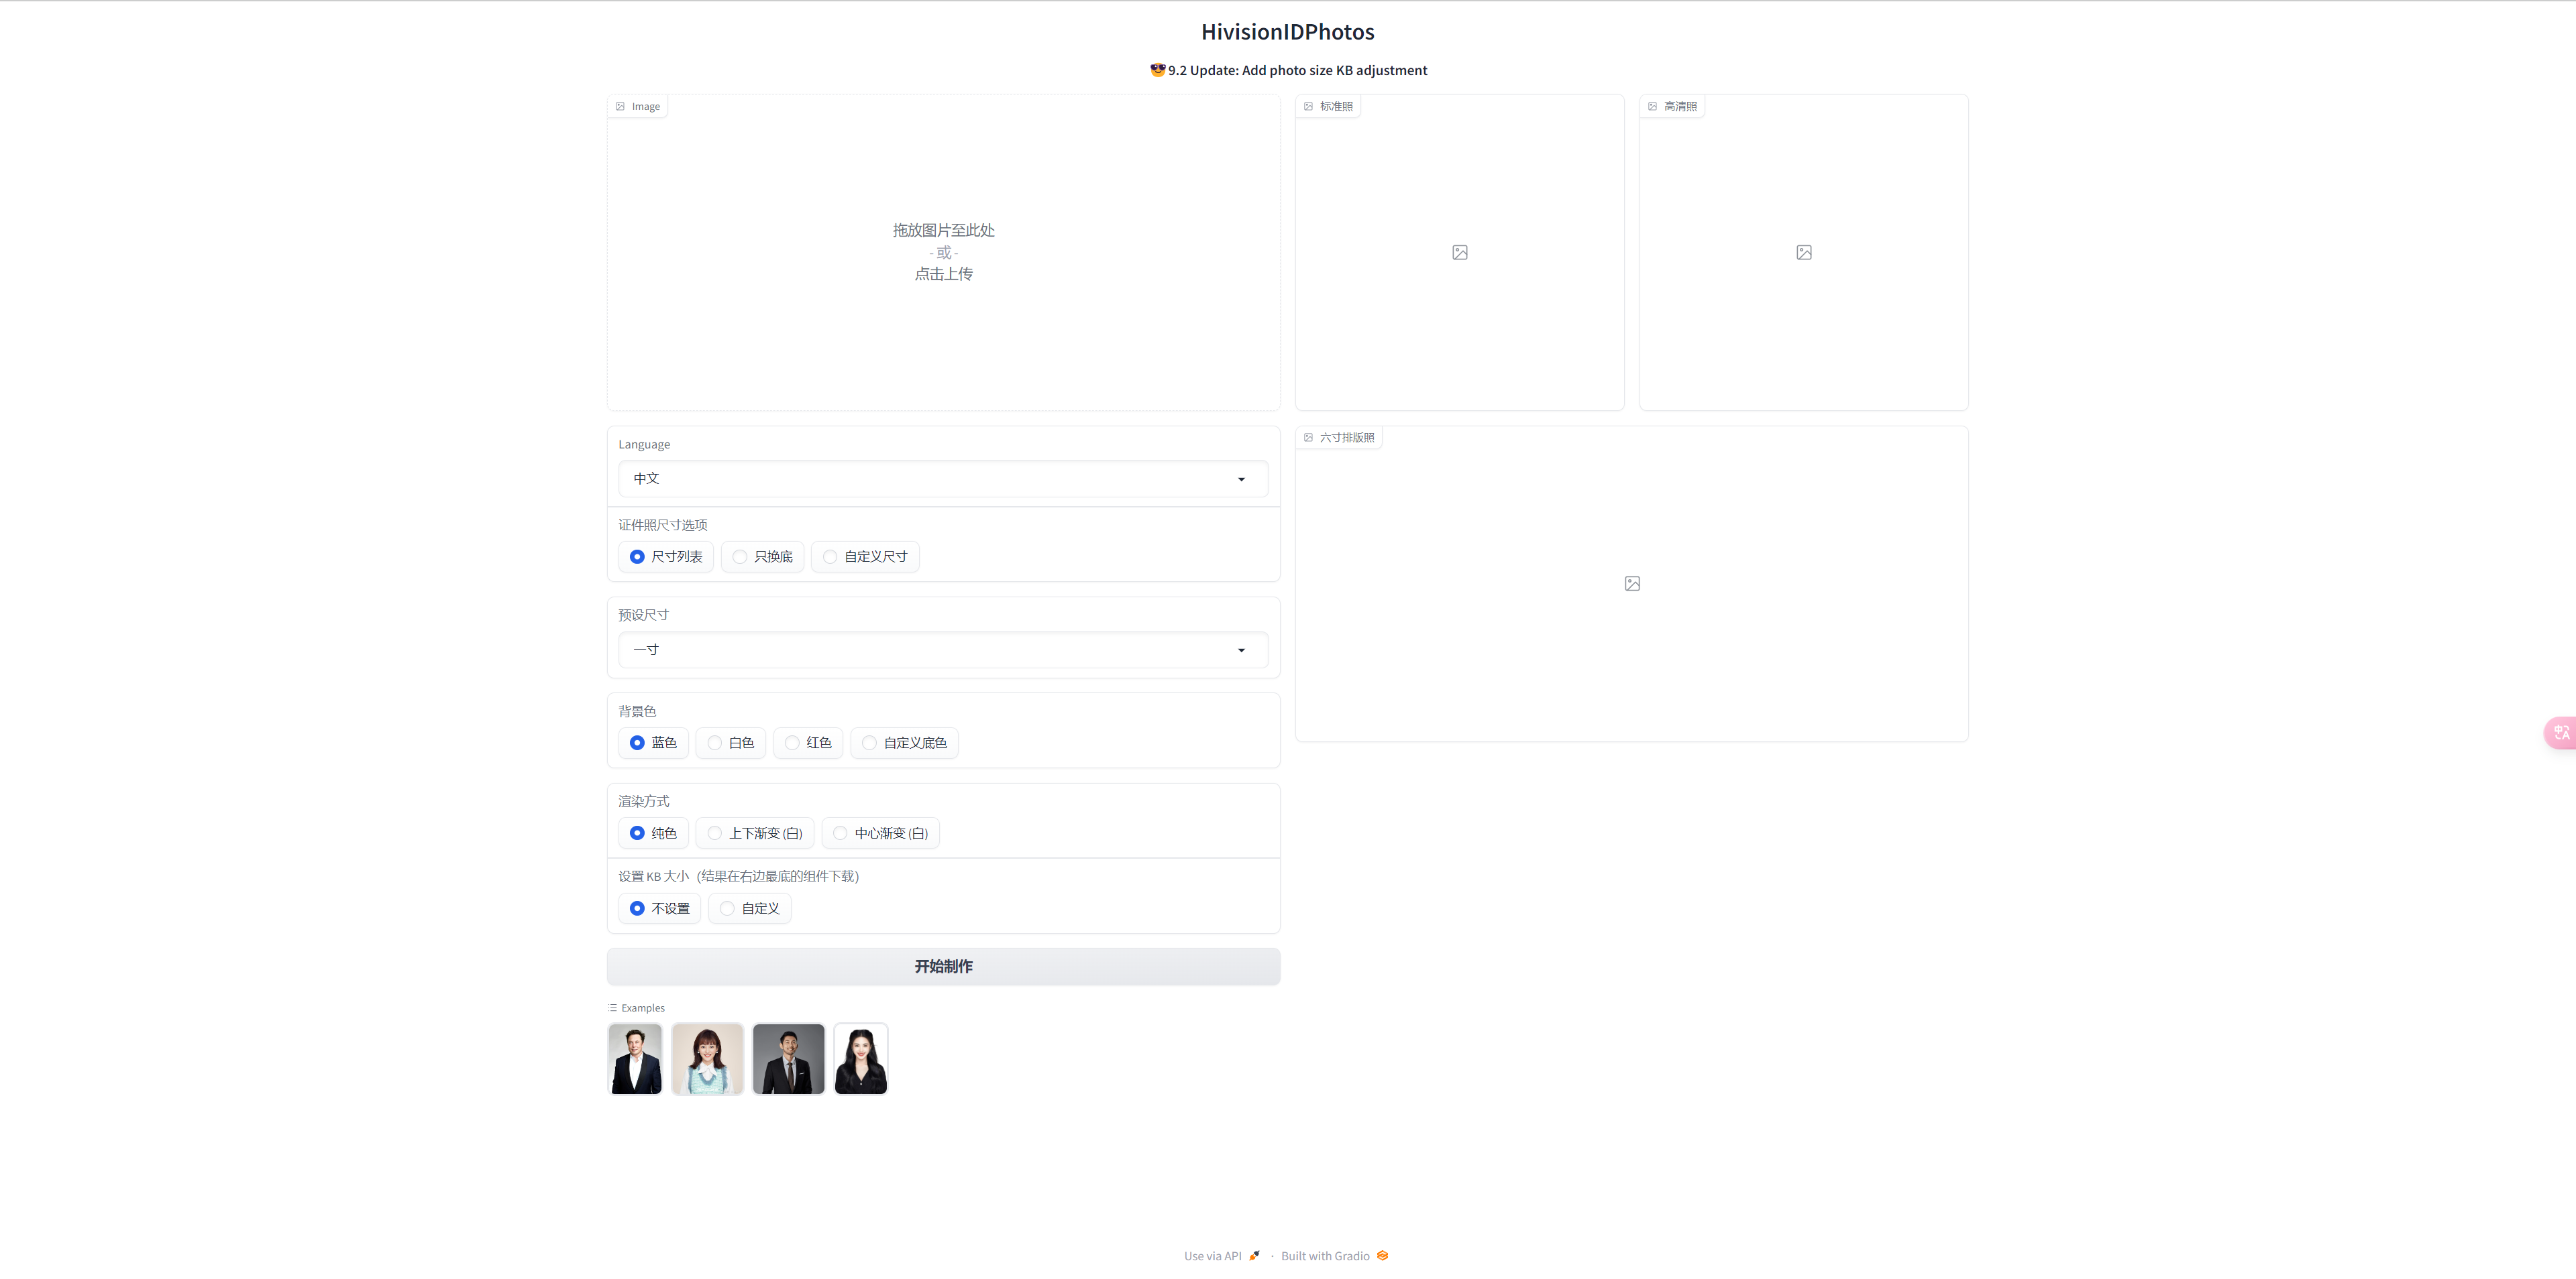Click the image placeholder icon in 高清照 panel
Screen dimensions: 2576x1279
(x=1803, y=253)
